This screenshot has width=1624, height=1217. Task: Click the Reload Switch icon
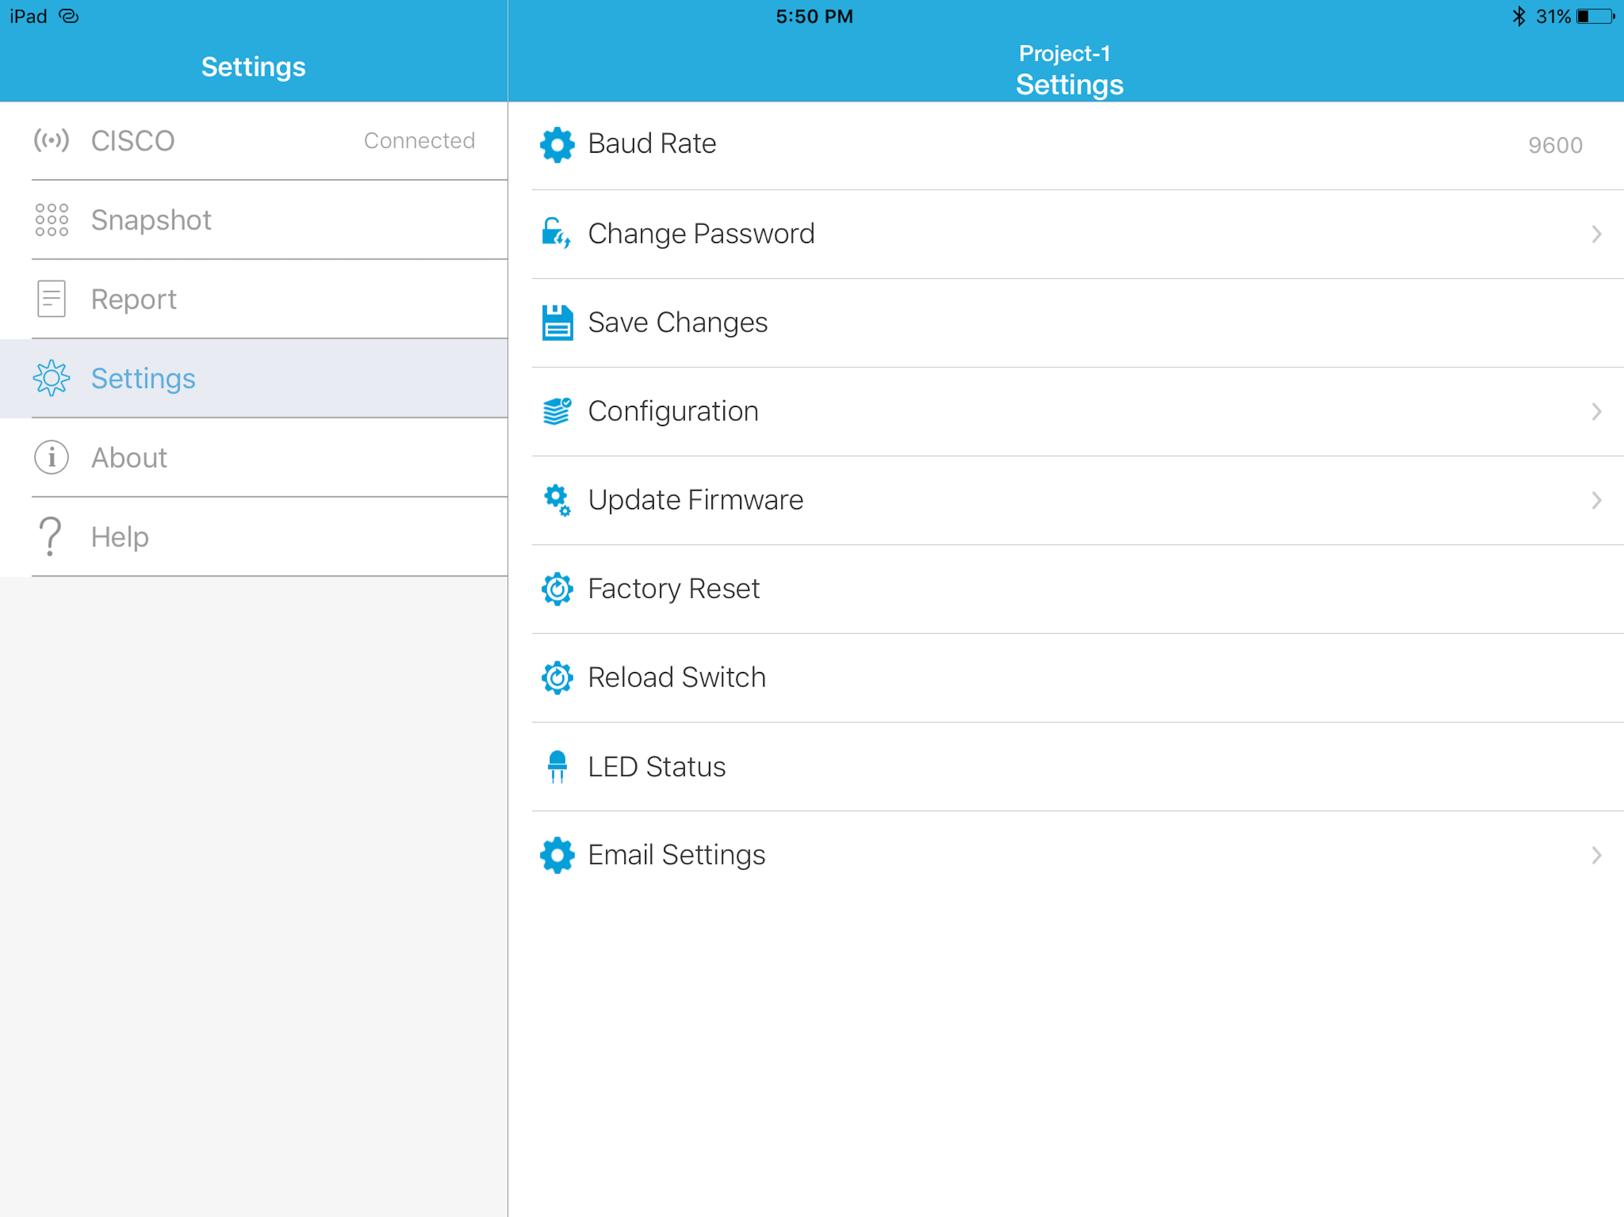coord(556,677)
